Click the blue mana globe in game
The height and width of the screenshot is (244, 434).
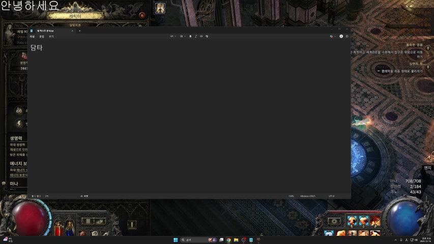(x=404, y=219)
